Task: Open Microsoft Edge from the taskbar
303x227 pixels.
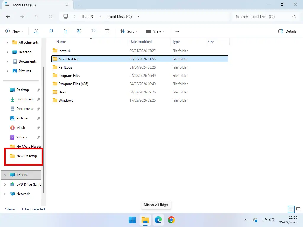Action: pyautogui.click(x=158, y=220)
